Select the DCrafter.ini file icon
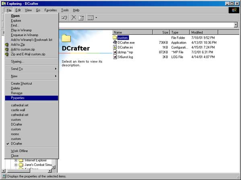The image size is (241, 180). coord(115,47)
